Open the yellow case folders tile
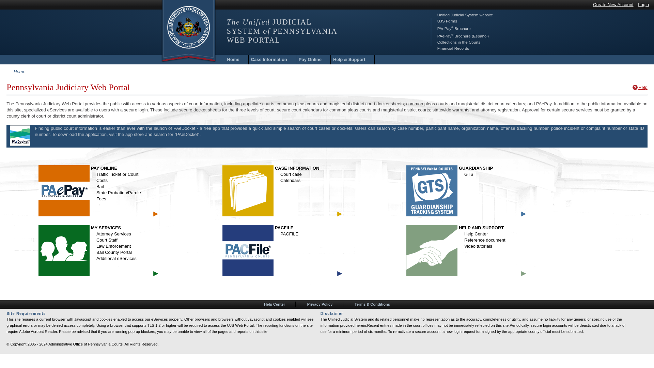 [x=248, y=191]
